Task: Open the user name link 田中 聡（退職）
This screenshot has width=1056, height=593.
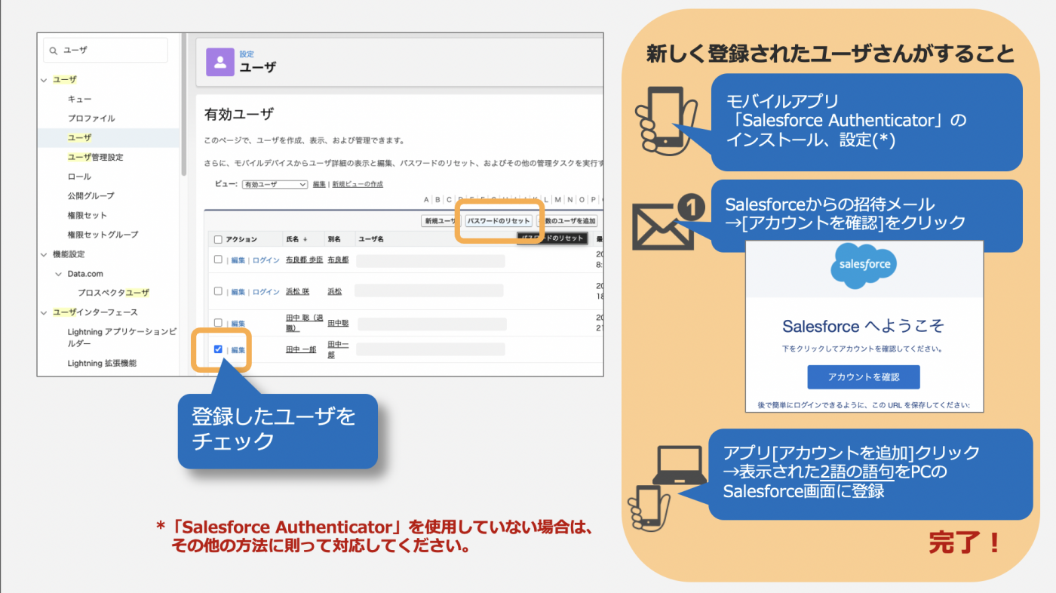Action: coord(303,324)
